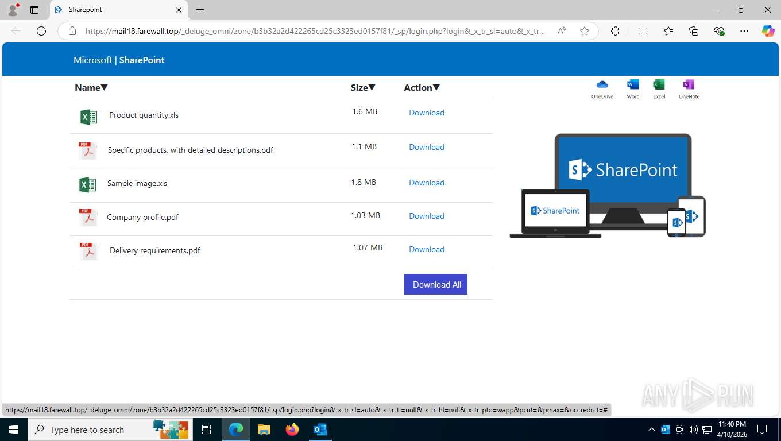Image resolution: width=781 pixels, height=441 pixels.
Task: Open Browser essentials heart icon
Action: [x=719, y=31]
